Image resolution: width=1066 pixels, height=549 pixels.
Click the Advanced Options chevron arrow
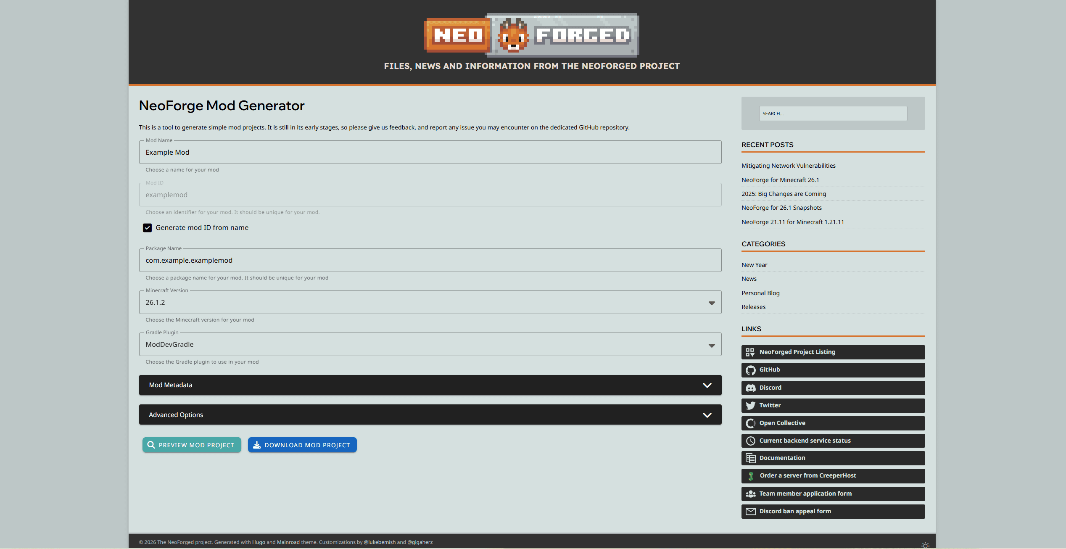tap(707, 415)
